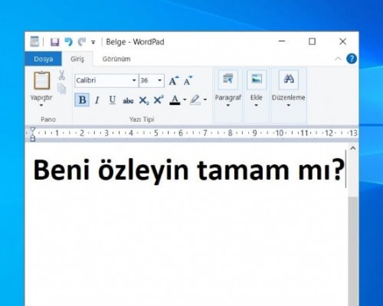Grow the font size
The width and height of the screenshot is (383, 306).
pos(174,80)
